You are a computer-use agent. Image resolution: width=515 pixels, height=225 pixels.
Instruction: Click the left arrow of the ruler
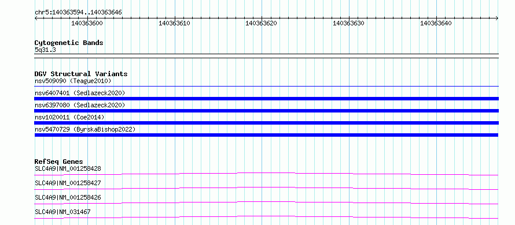tap(36, 18)
